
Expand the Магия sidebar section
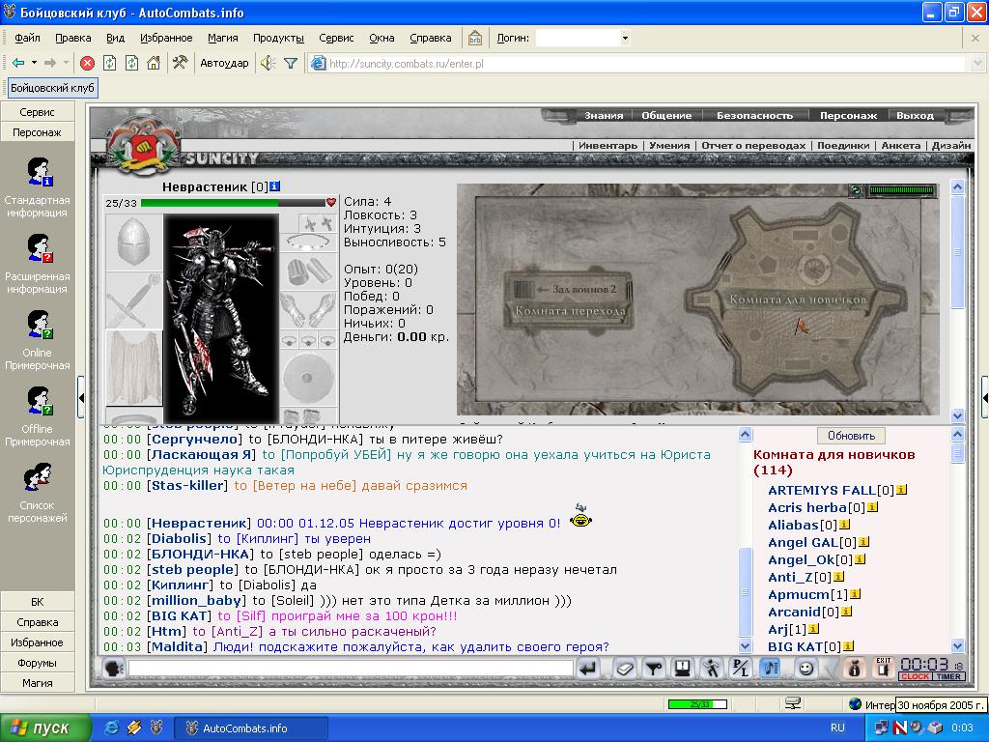tap(38, 683)
